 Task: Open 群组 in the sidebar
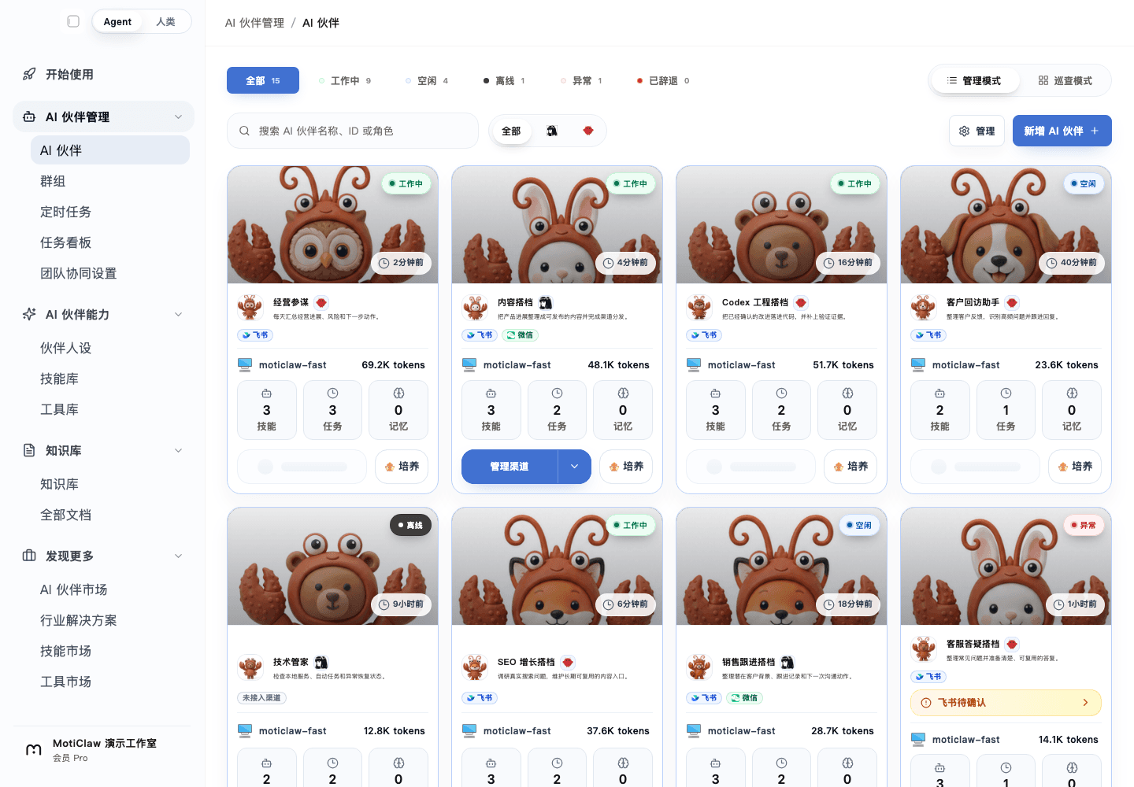(x=110, y=181)
